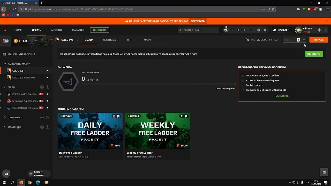Open Edik191 profile avatar
Viewport: 331px width, 186px height.
point(298,30)
